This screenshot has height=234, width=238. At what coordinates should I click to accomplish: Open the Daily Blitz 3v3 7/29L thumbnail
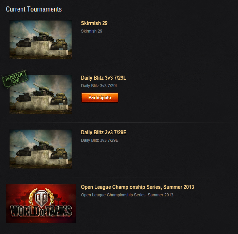41,94
